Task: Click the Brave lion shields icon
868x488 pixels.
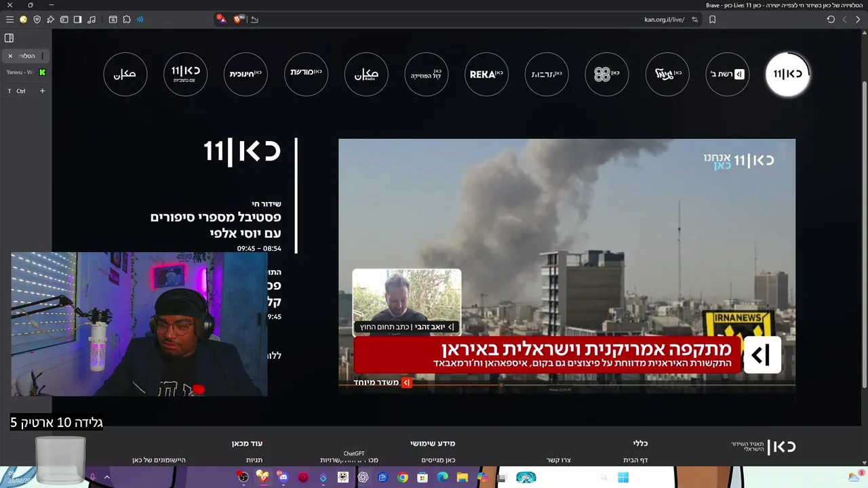Action: click(x=239, y=19)
